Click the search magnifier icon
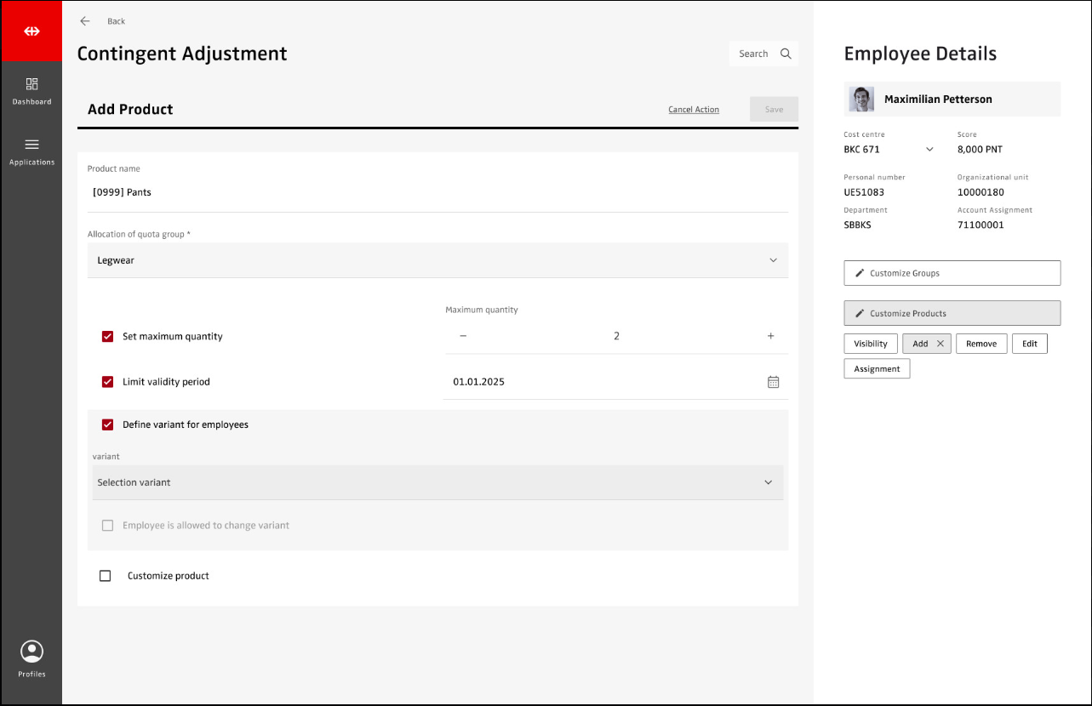 (x=786, y=54)
